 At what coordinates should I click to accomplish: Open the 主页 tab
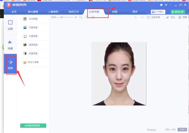(14, 12)
